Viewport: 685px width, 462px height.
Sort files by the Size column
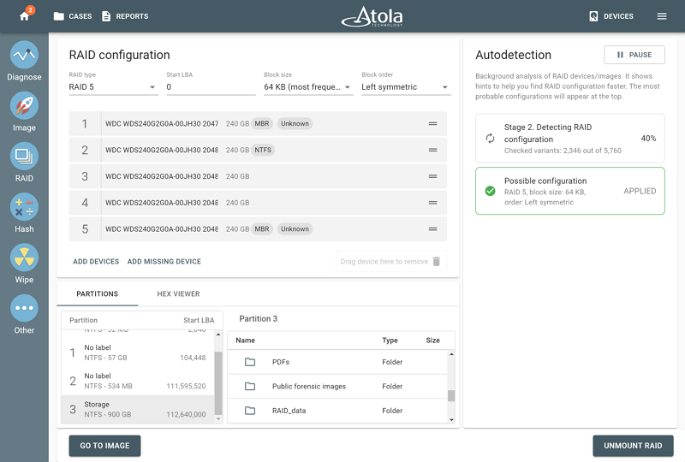pos(433,341)
